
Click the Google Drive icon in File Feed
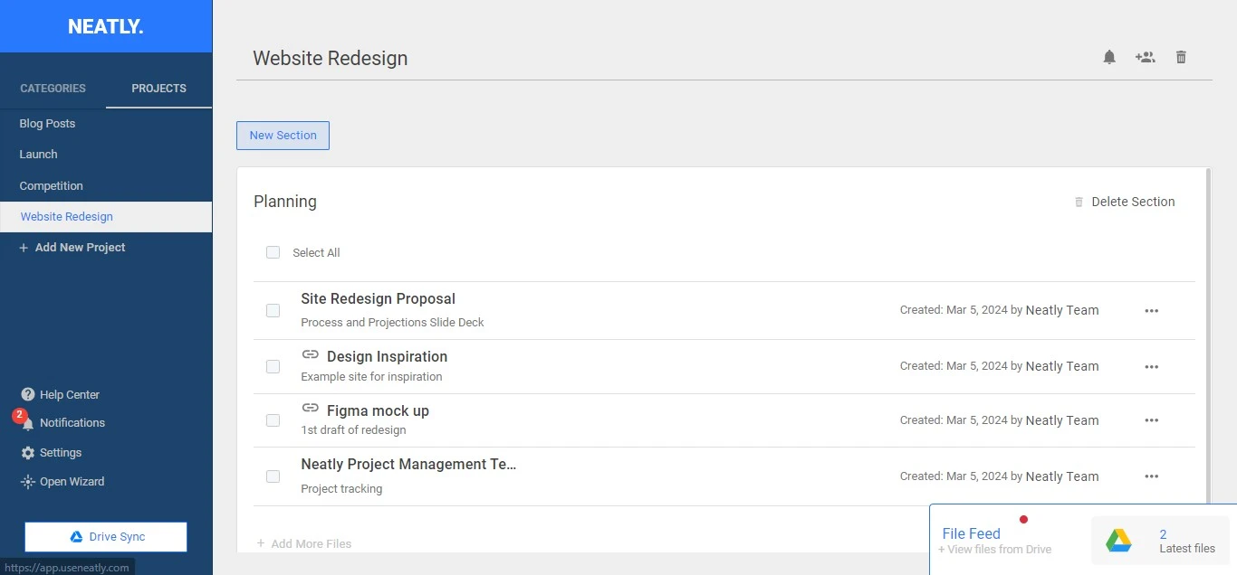point(1119,541)
